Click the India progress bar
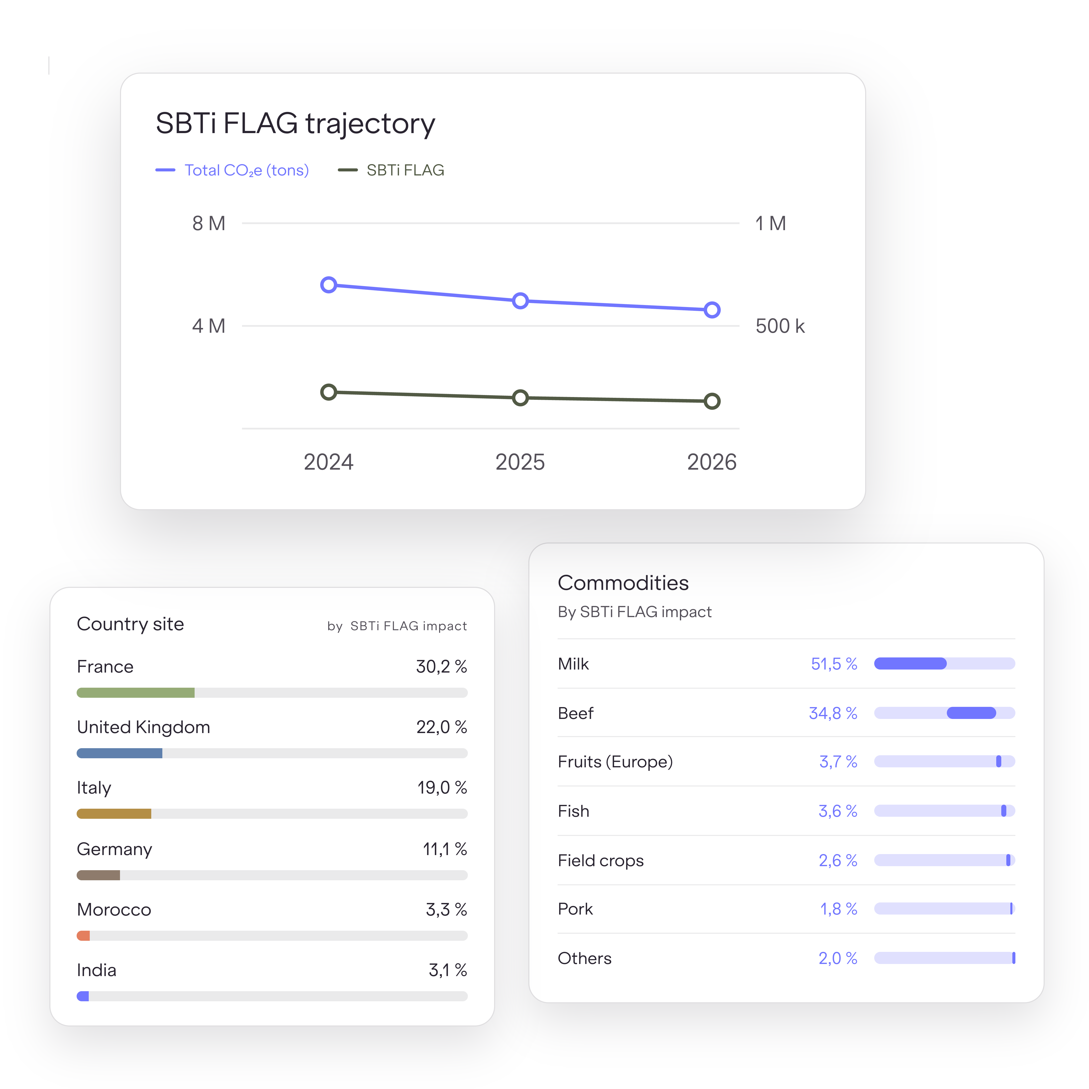 point(272,996)
